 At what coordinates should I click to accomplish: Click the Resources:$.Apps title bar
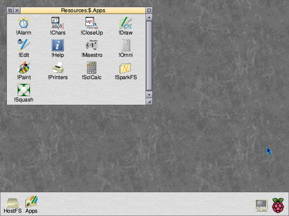(83, 10)
